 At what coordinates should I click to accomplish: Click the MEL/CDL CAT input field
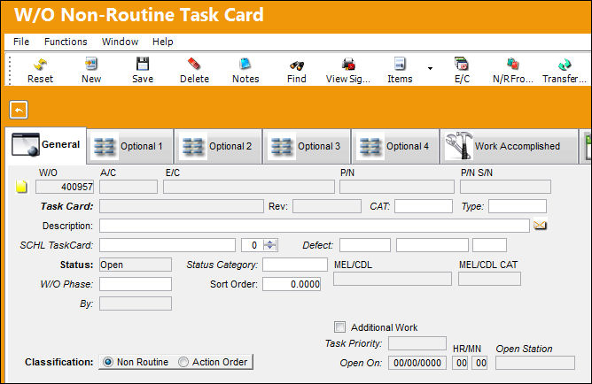point(489,279)
